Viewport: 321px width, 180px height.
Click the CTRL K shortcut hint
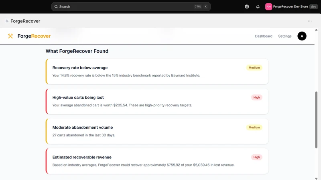pyautogui.click(x=201, y=6)
